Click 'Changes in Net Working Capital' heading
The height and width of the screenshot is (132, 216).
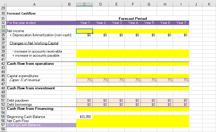pos(34,43)
